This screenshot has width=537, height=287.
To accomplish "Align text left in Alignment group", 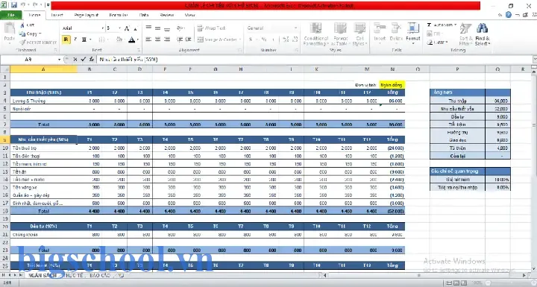I will coord(148,40).
